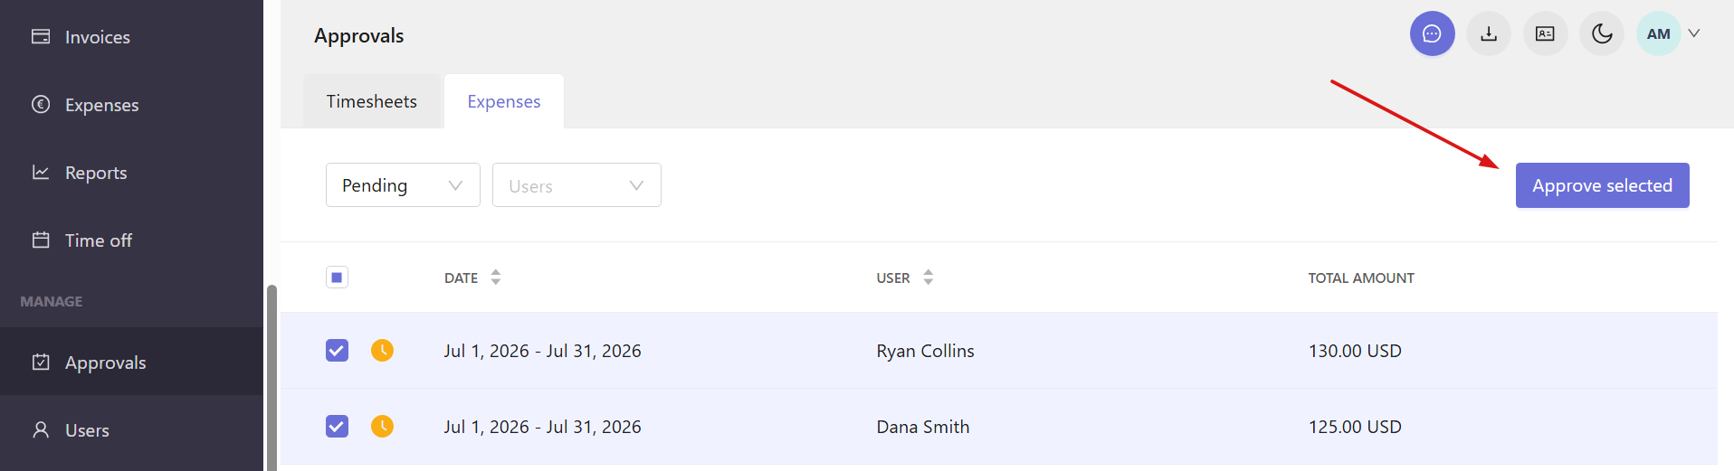This screenshot has height=471, width=1734.
Task: Click the sidebar vertical scrollbar
Action: point(272,378)
